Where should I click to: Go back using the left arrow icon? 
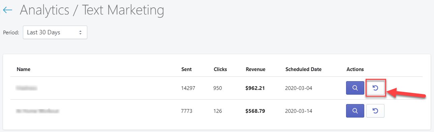tap(8, 10)
